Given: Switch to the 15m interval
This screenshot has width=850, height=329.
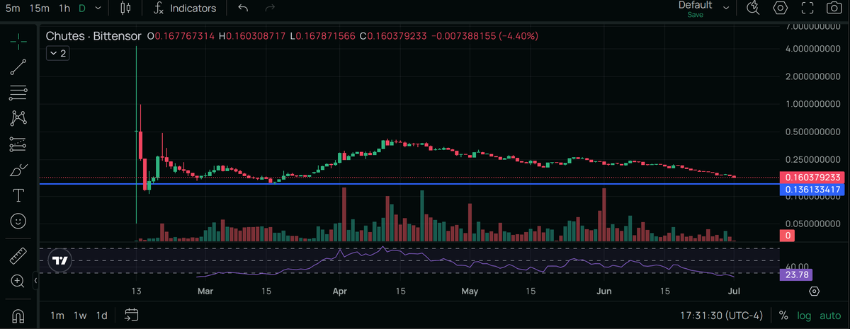Looking at the screenshot, I should pos(40,8).
